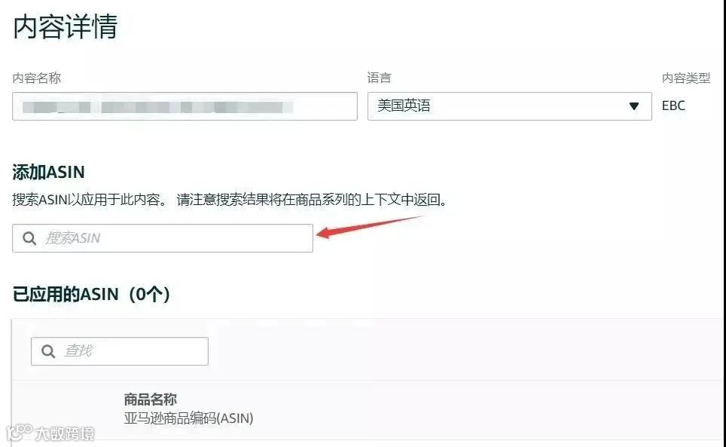Click the EBC content type value

coord(673,106)
